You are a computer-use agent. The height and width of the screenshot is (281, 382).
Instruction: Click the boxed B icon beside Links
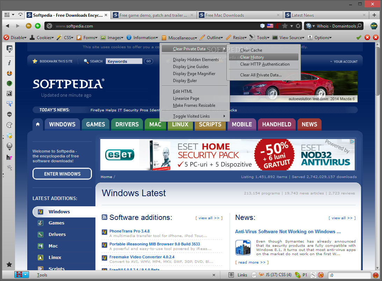[231, 275]
